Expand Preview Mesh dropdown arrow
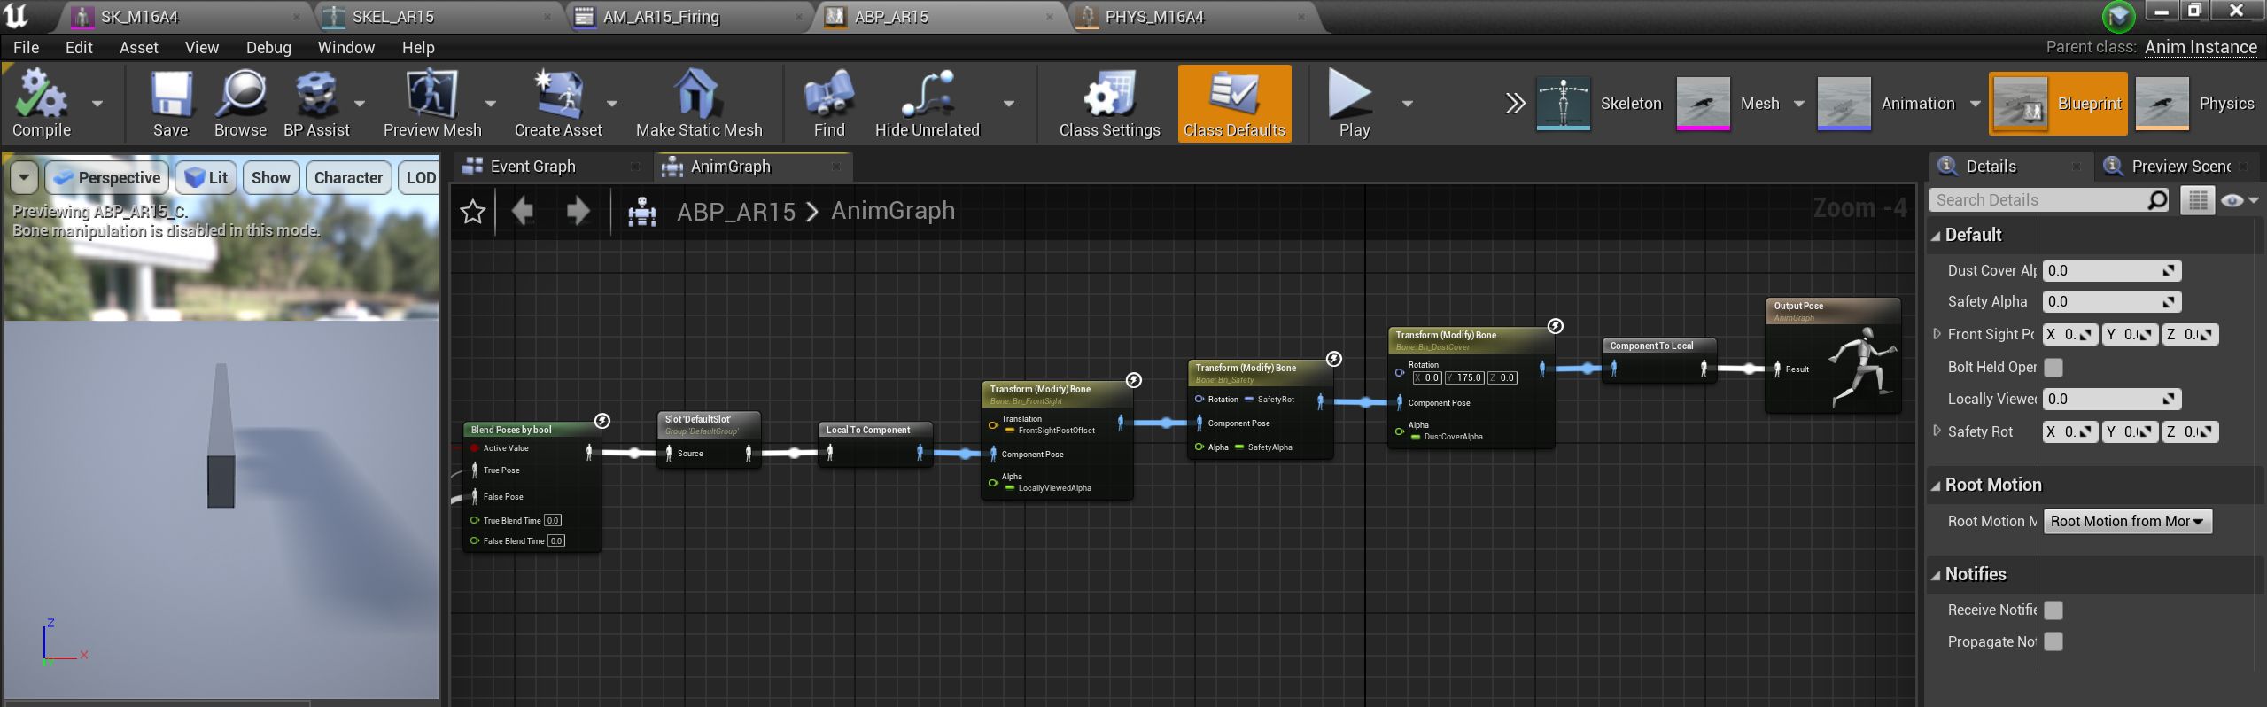2267x707 pixels. tap(491, 104)
